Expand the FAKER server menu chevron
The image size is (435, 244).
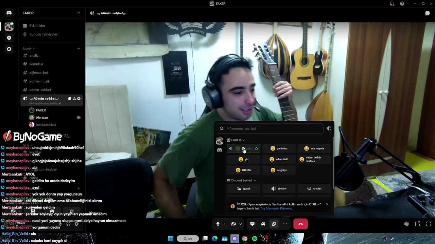79,13
